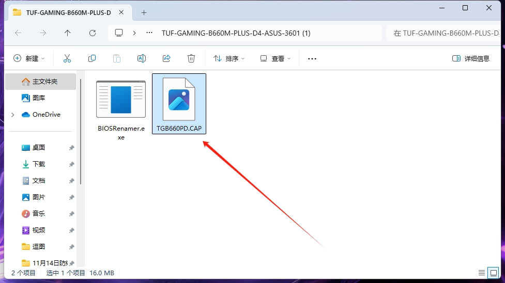Go up one folder level
Viewport: 505px width, 283px height.
pyautogui.click(x=68, y=33)
